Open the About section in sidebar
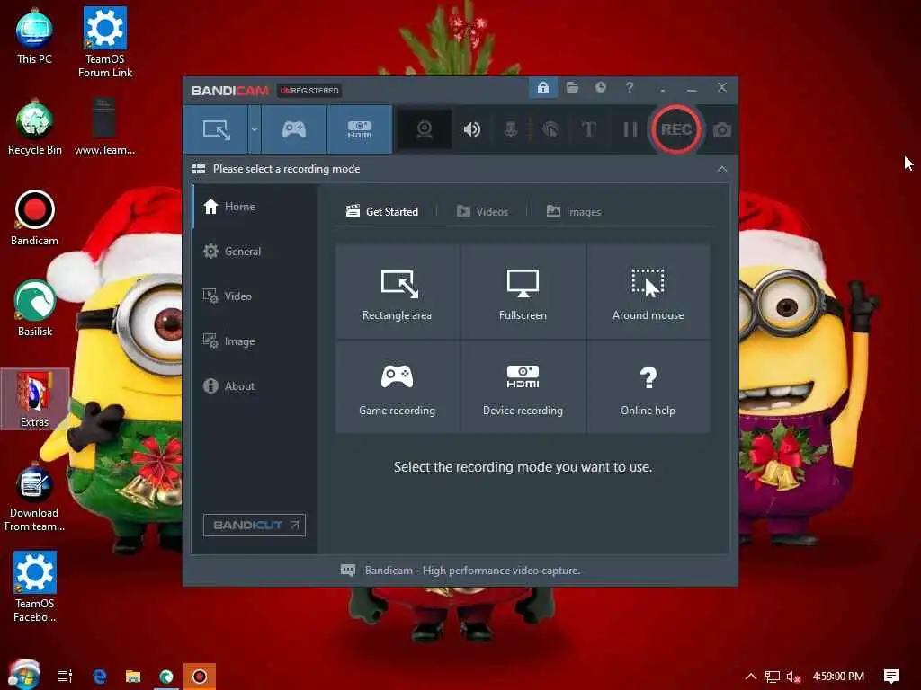The width and height of the screenshot is (921, 690). click(255, 386)
